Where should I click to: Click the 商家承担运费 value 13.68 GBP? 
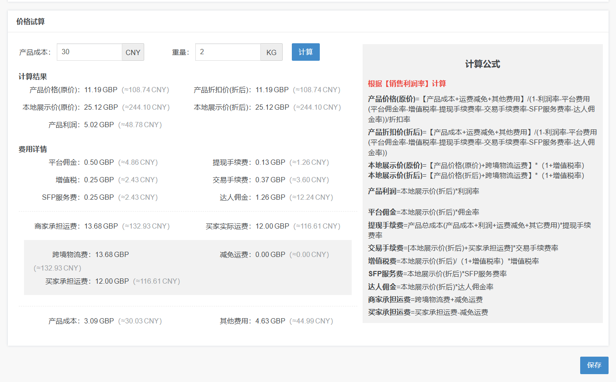tap(101, 226)
